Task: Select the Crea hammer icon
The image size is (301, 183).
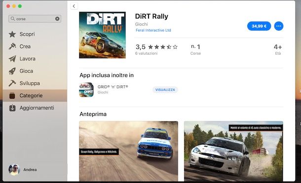Action: [x=12, y=46]
